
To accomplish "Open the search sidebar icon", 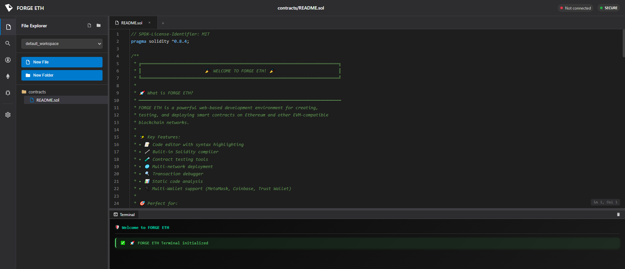I will click(x=8, y=43).
